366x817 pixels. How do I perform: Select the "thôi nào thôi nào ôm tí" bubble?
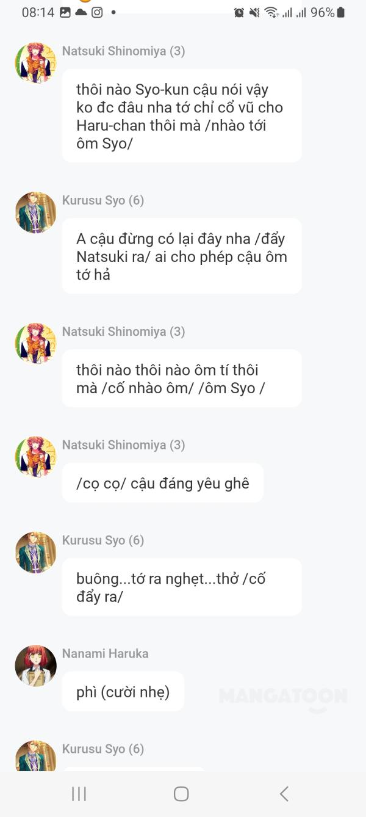coord(181,379)
